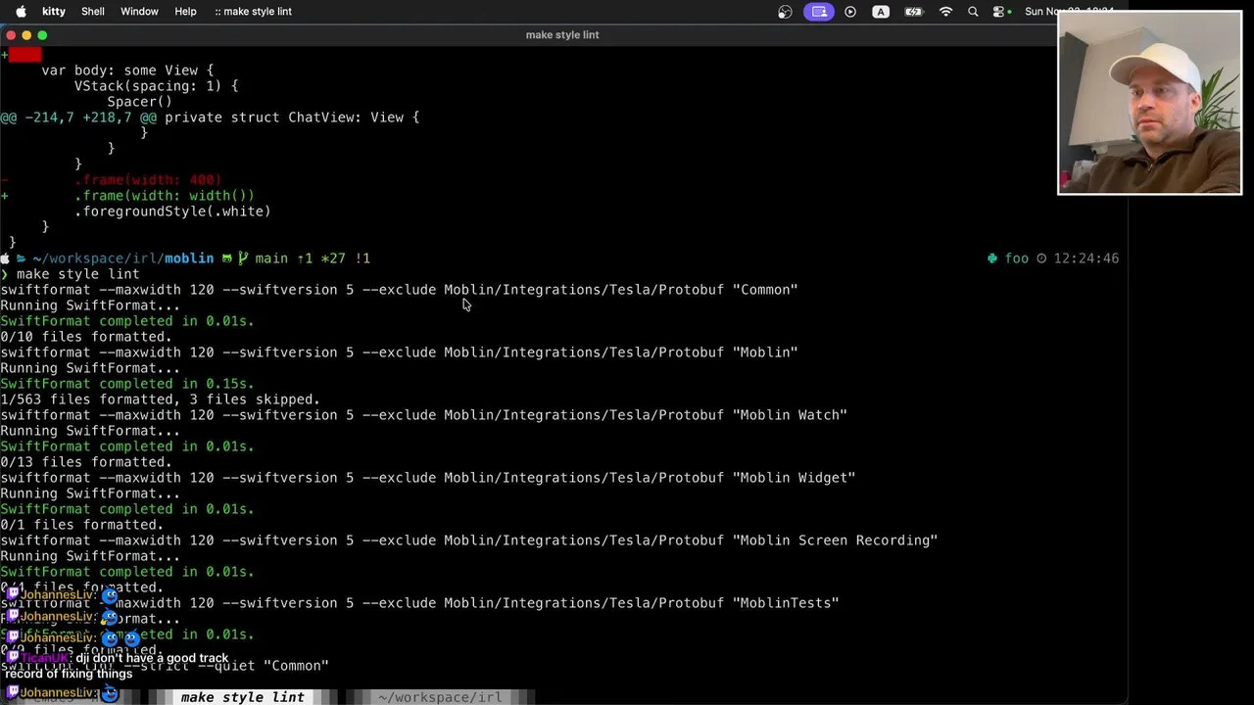
Task: Open the Window menu
Action: click(139, 12)
